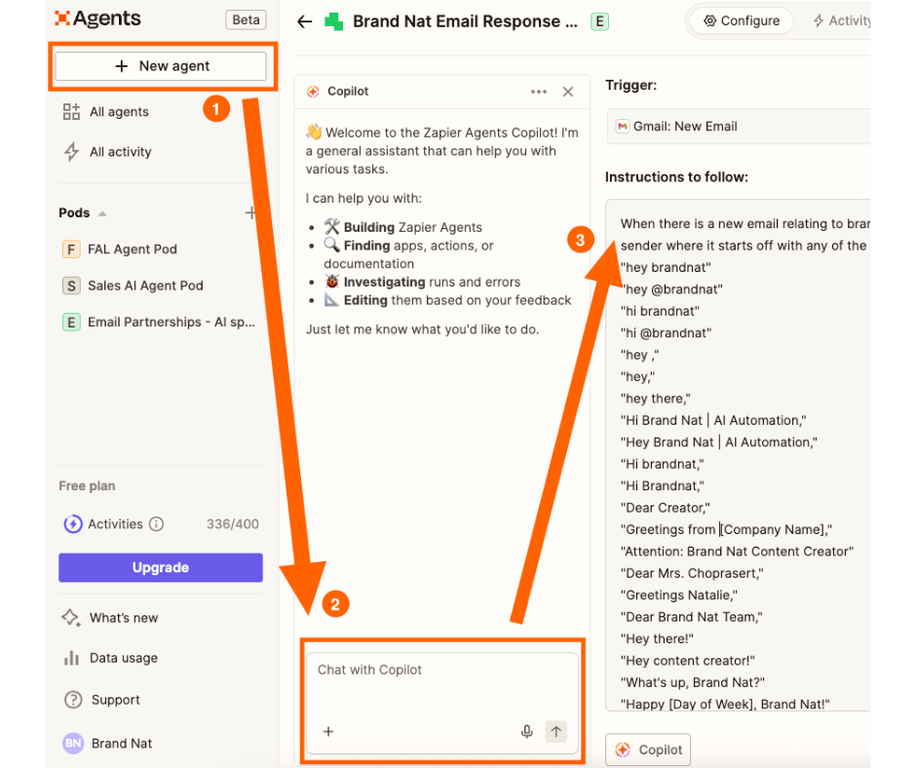Start voice input with microphone icon
Image resolution: width=916 pixels, height=768 pixels.
(526, 732)
